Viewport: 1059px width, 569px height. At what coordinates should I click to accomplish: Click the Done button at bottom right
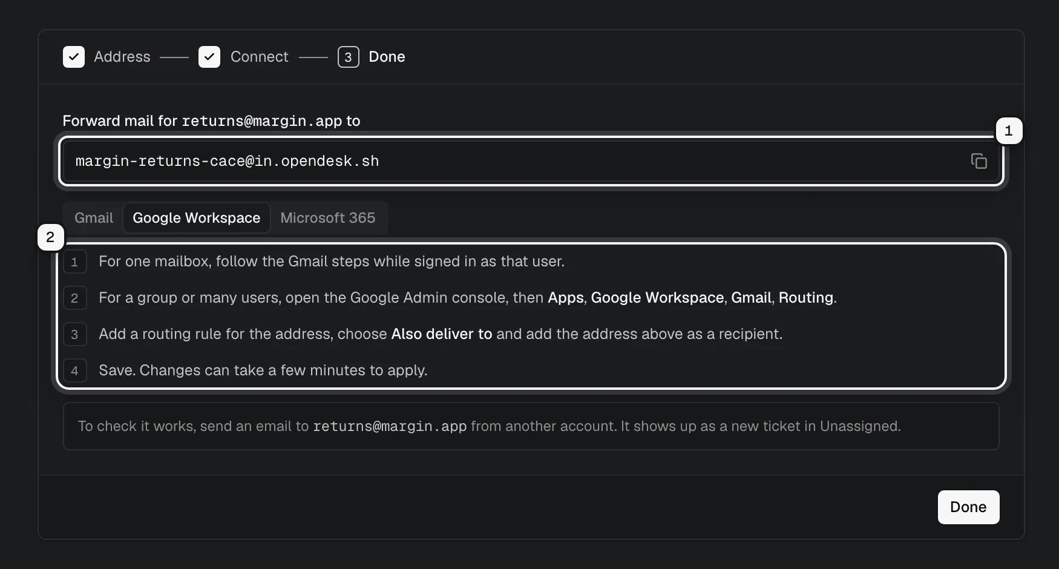968,507
